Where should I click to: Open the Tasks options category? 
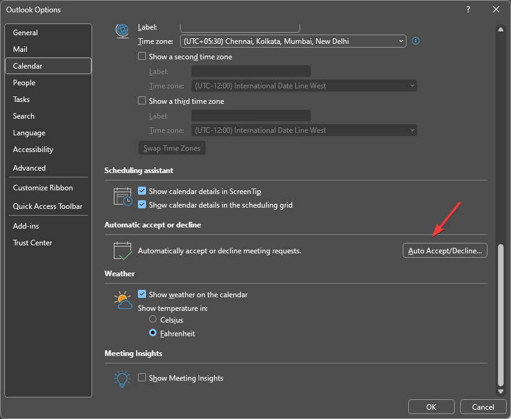[48, 99]
